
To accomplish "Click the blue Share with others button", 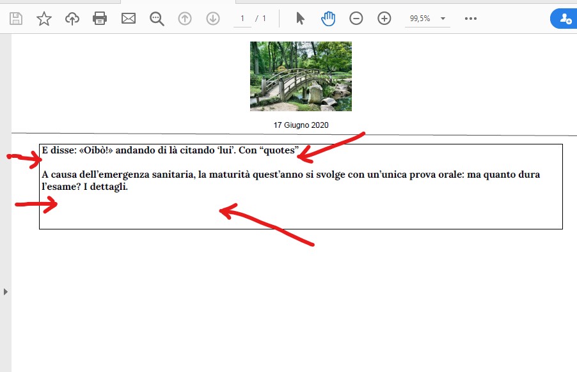I will (564, 19).
